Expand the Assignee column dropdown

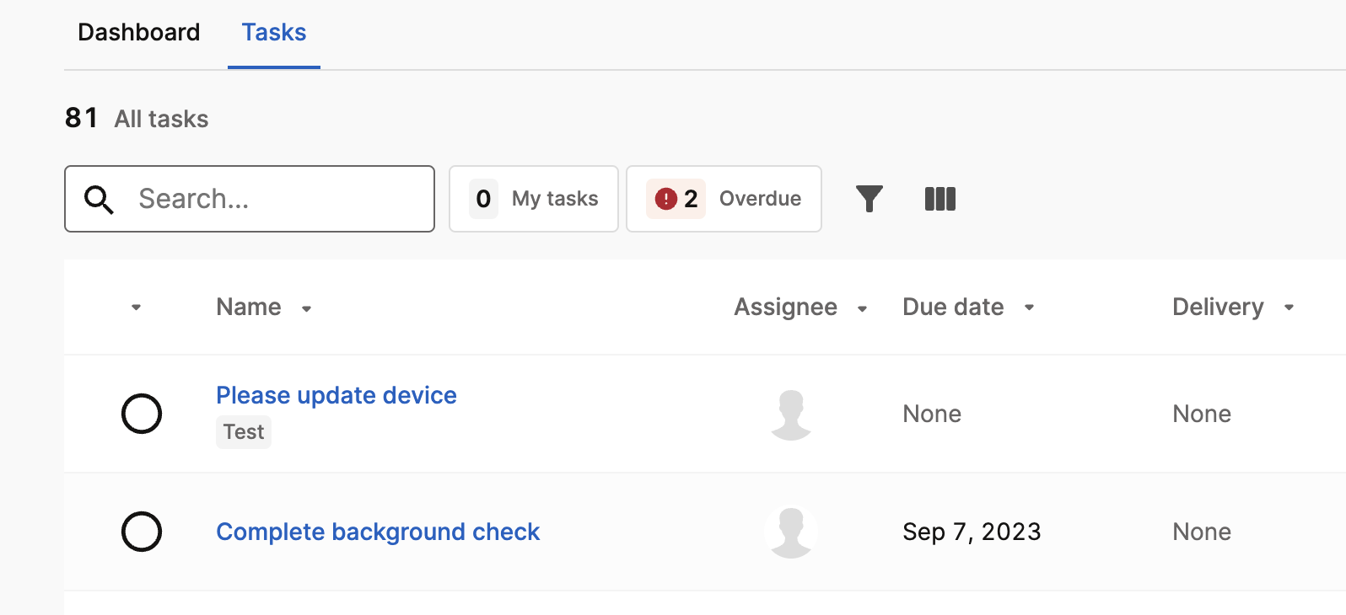coord(862,308)
